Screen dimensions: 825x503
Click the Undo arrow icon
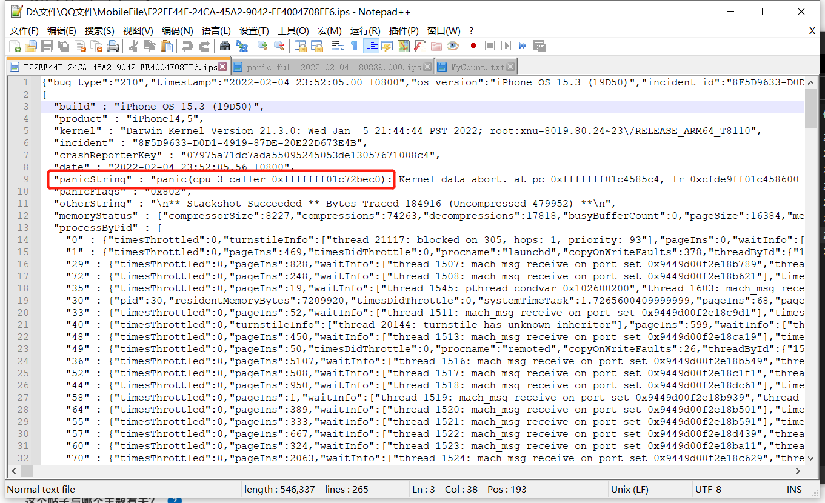pos(187,46)
